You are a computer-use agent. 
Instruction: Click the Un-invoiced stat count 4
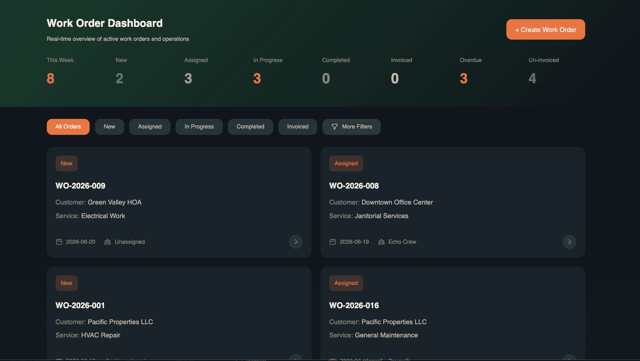pos(532,78)
